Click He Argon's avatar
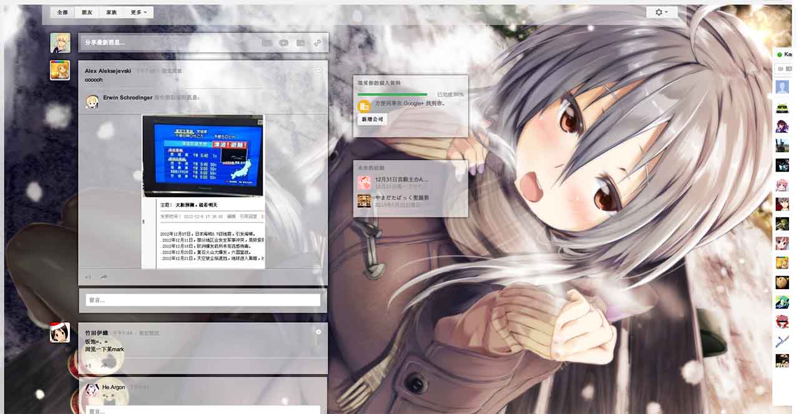 point(92,390)
